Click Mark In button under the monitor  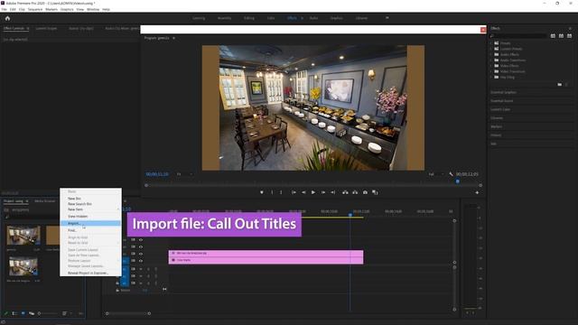pos(272,192)
